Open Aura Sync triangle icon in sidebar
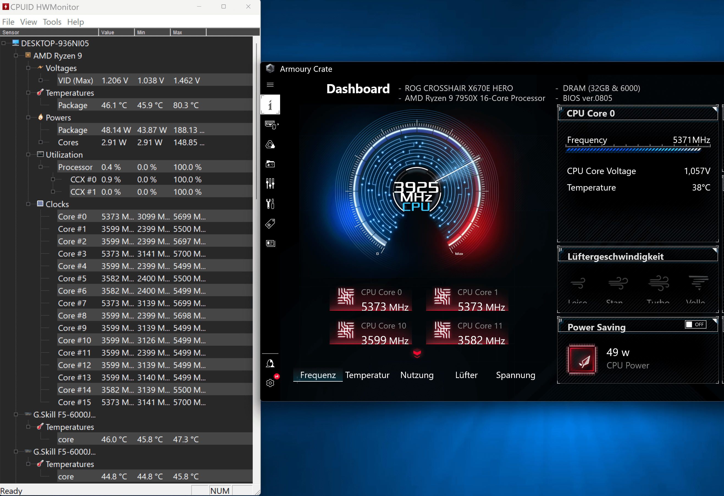724x496 pixels. tap(270, 145)
